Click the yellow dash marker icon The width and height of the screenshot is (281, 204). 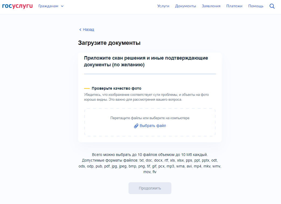(87, 88)
